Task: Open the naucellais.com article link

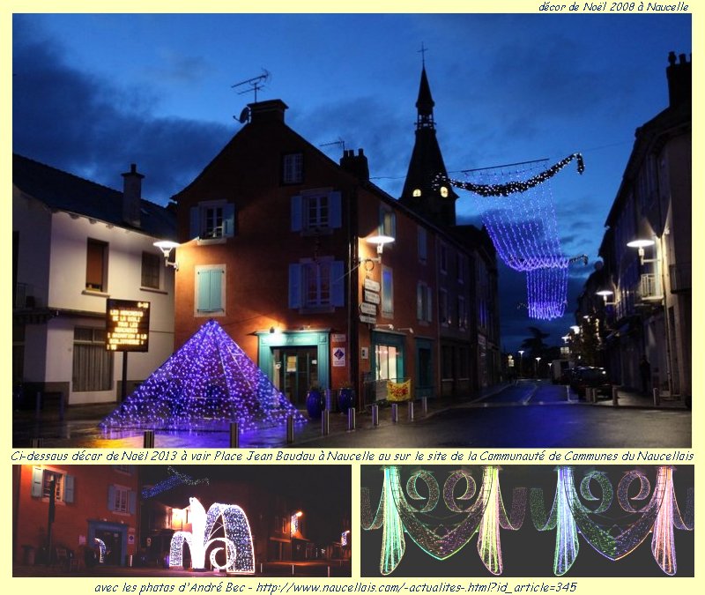Action: (416, 586)
